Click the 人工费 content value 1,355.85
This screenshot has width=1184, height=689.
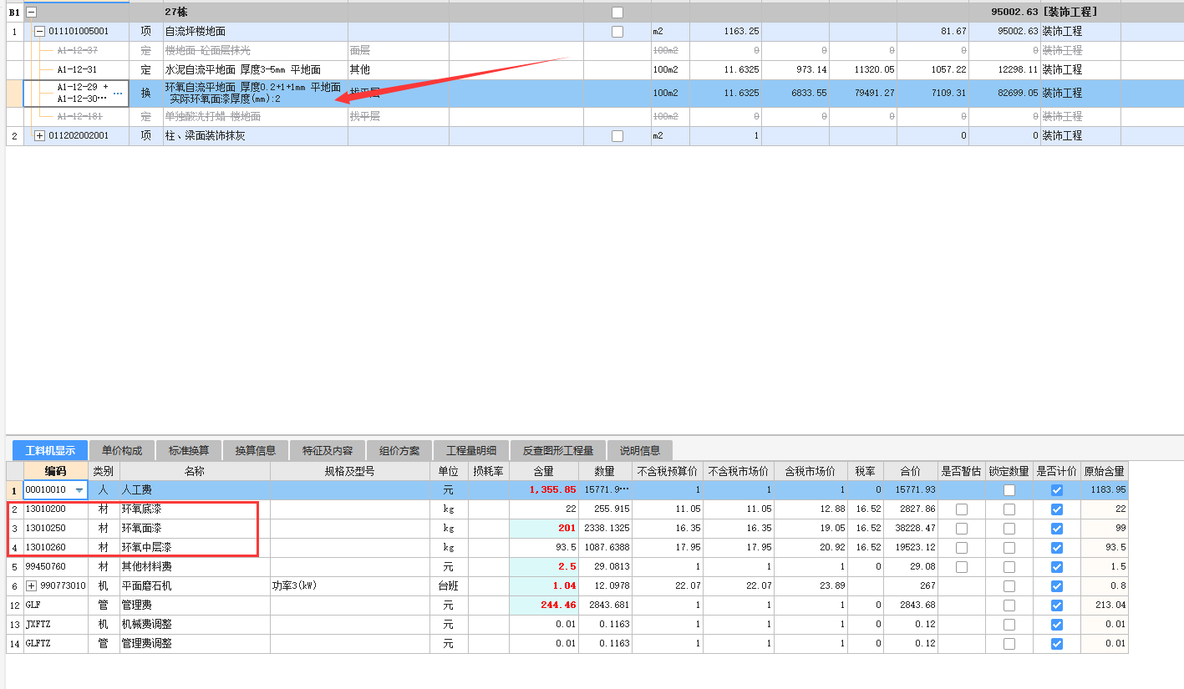tap(543, 490)
